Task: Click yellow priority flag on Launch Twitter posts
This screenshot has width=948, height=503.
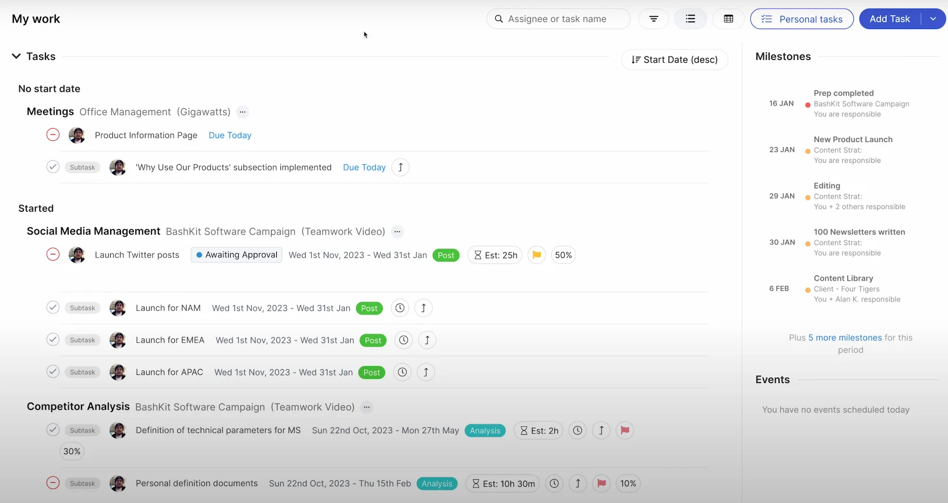Action: (x=537, y=255)
